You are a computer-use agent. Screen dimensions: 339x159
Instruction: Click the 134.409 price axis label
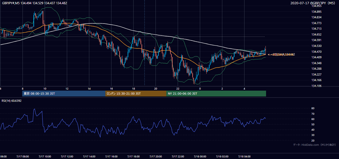[x=316, y=57]
